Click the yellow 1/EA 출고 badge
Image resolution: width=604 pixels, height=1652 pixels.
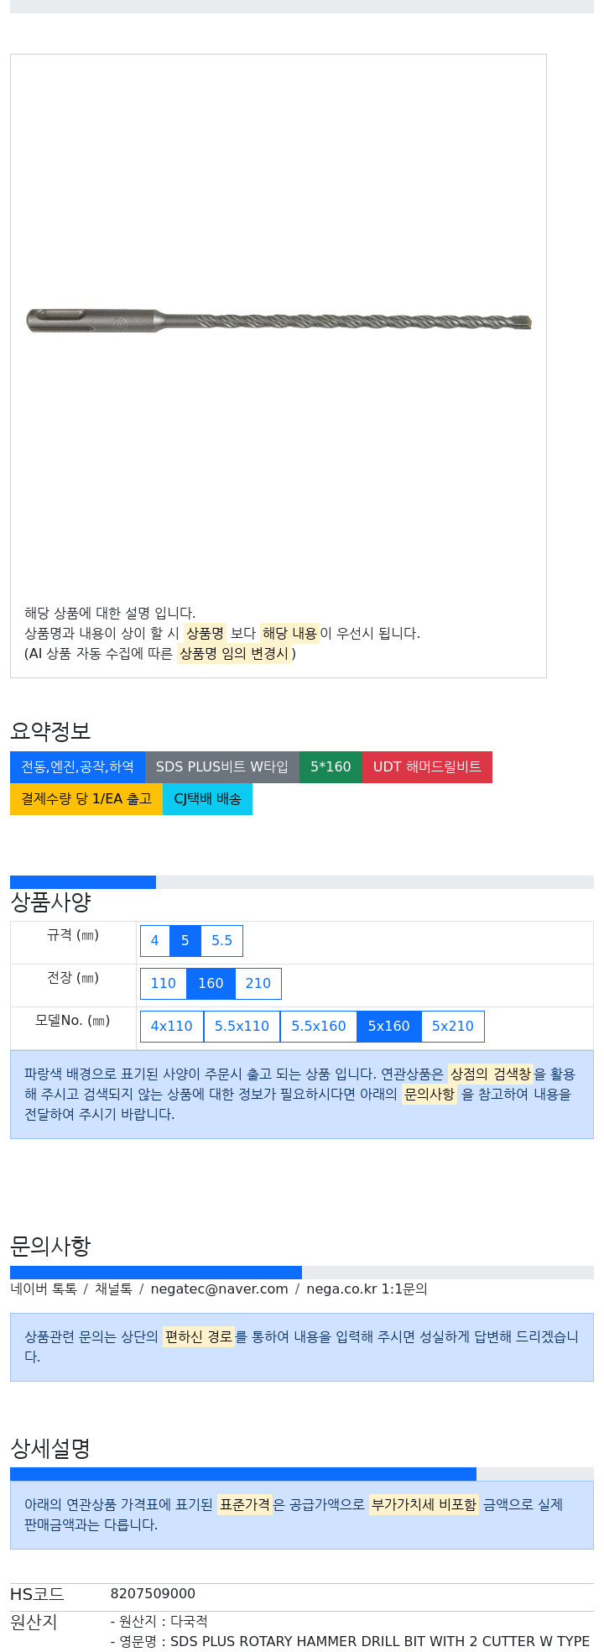pos(86,799)
